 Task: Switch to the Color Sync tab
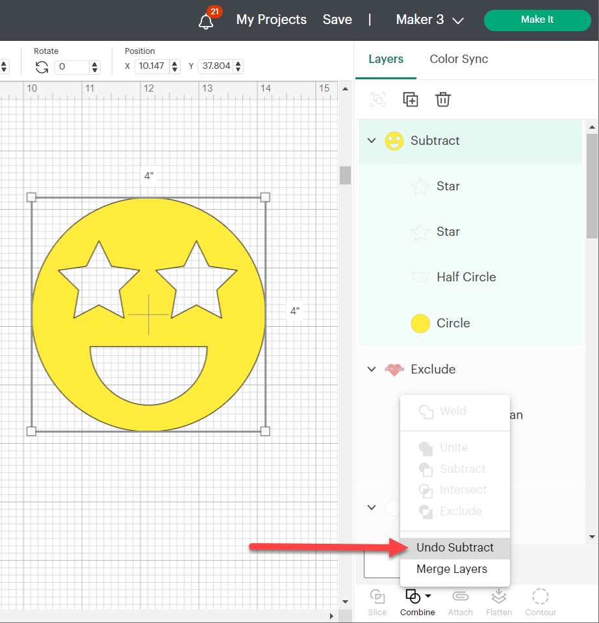pos(459,59)
